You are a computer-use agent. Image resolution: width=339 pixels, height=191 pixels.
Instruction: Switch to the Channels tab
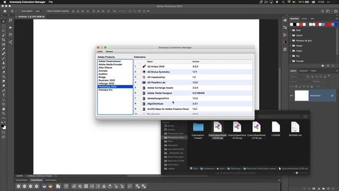click(304, 71)
